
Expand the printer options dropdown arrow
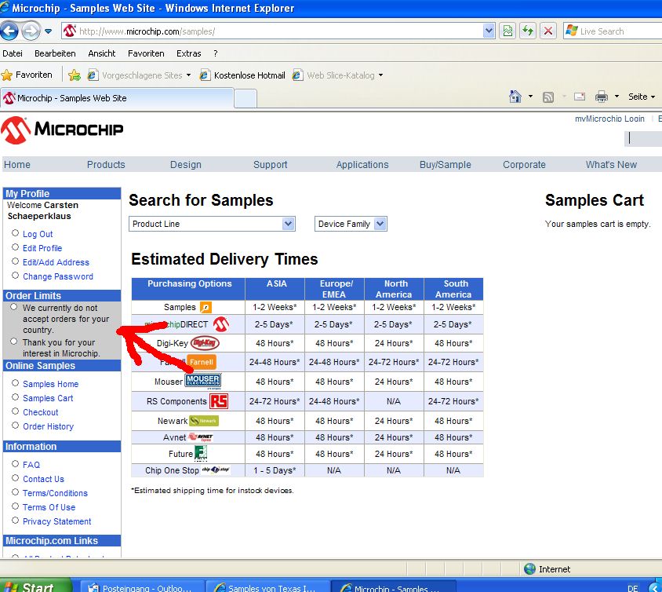[617, 97]
